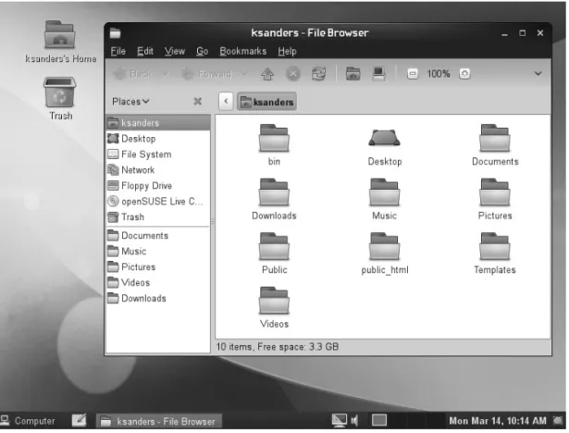Select Pictures bookmark in sidebar
The image size is (569, 433).
[158, 267]
